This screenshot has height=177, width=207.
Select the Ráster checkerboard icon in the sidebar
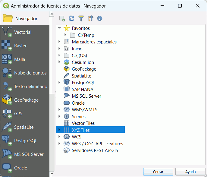[x=7, y=46]
